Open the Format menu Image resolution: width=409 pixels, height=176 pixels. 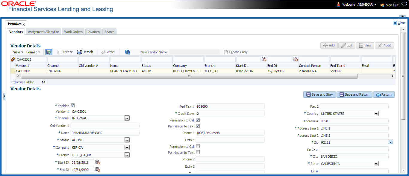[33, 52]
